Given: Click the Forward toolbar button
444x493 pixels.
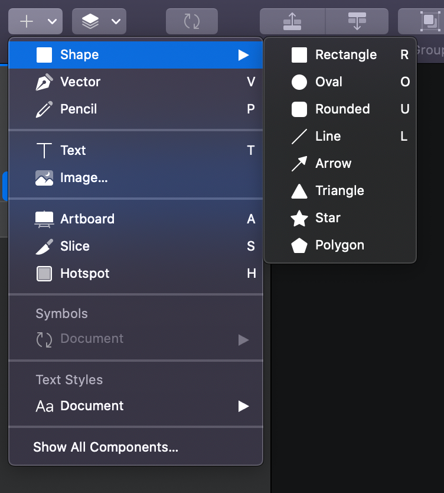Looking at the screenshot, I should (x=292, y=21).
